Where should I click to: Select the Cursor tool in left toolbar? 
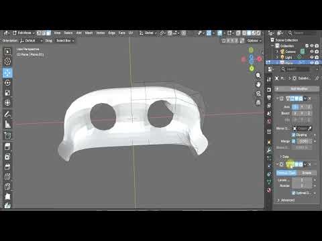coord(7,62)
